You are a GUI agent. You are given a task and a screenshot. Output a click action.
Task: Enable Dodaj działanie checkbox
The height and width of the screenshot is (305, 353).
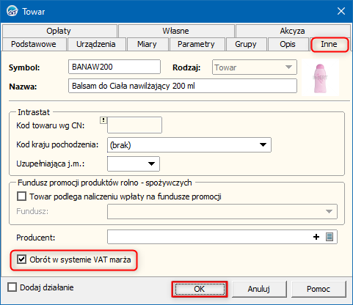pos(12,287)
